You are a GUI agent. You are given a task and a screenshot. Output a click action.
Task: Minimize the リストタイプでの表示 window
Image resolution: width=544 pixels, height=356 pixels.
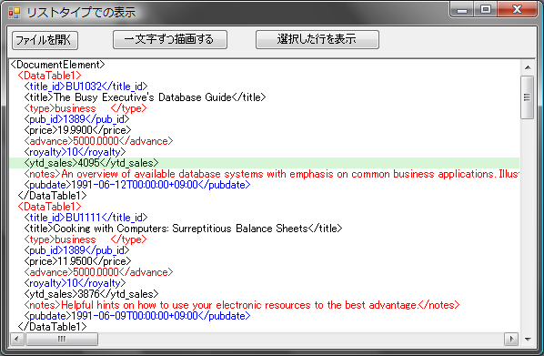462,10
